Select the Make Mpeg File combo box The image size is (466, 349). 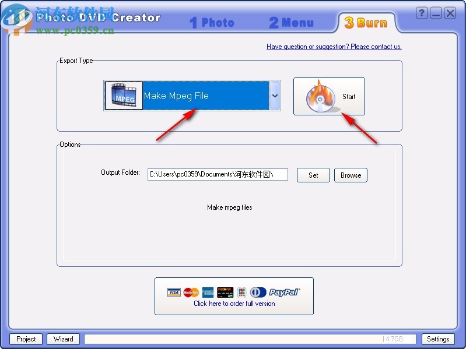(192, 96)
